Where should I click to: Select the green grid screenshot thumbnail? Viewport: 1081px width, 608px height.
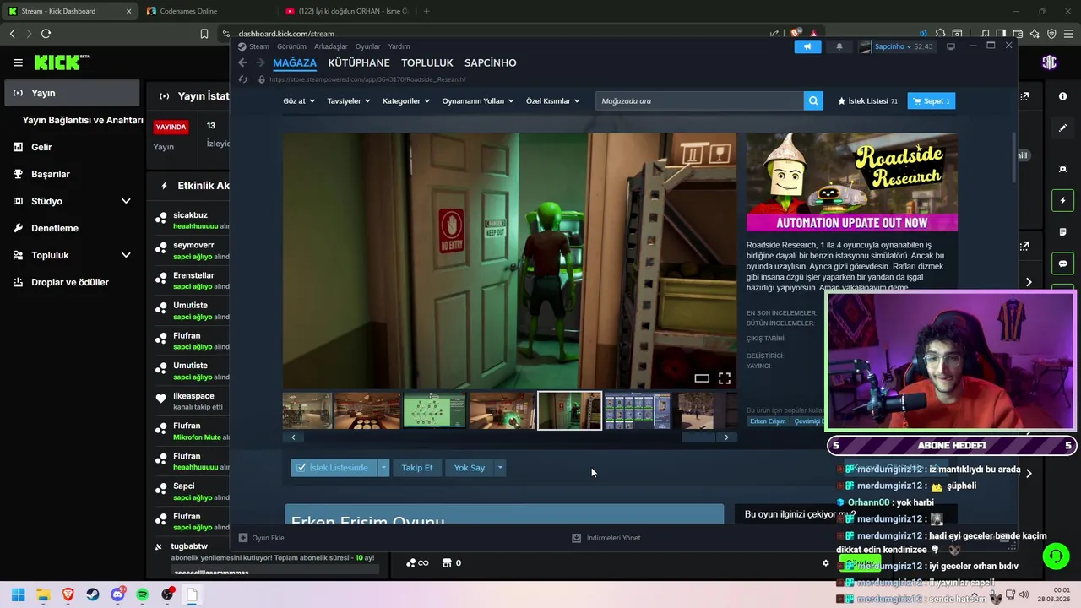click(434, 410)
